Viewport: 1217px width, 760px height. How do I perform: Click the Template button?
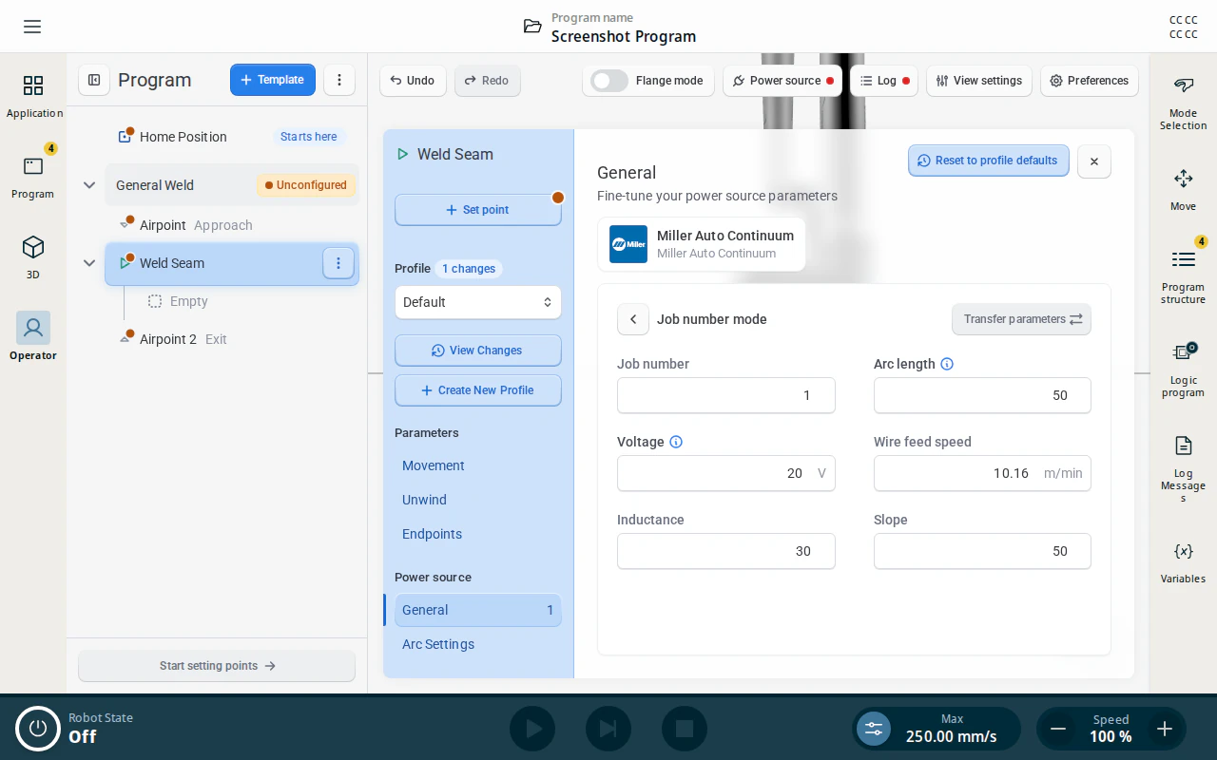click(273, 80)
